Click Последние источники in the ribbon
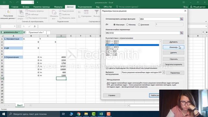 tap(36, 18)
